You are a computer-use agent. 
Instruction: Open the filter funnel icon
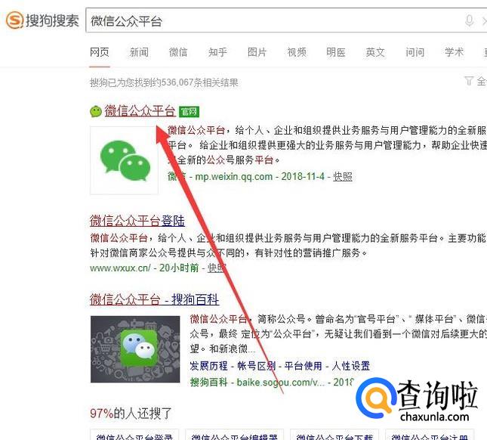point(468,81)
